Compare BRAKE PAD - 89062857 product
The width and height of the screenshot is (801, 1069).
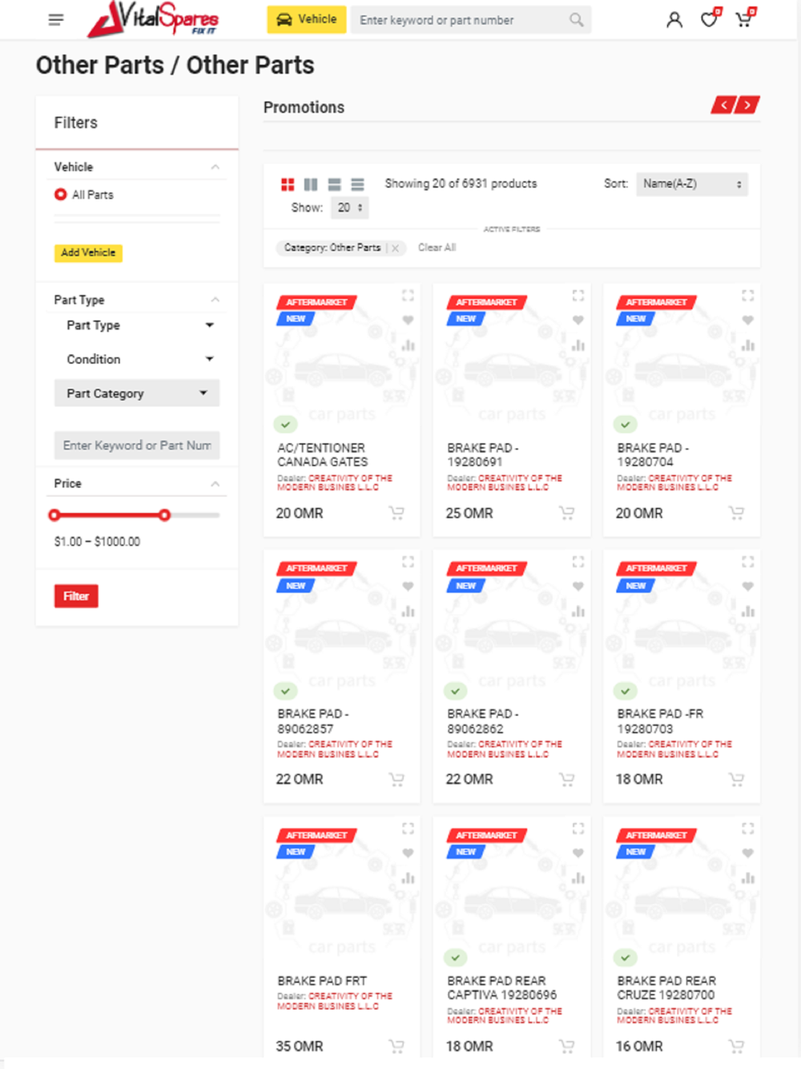(408, 611)
